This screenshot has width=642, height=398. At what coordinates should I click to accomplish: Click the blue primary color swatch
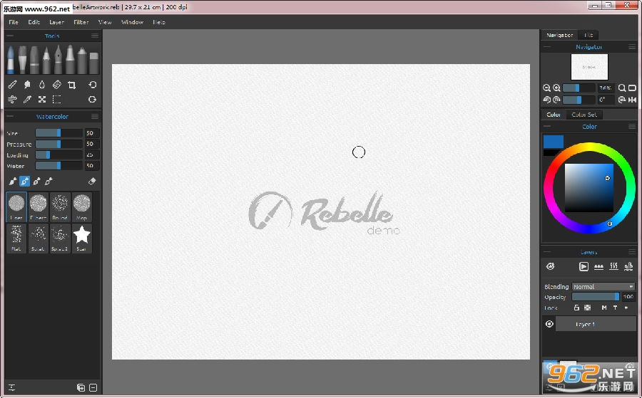coord(554,142)
